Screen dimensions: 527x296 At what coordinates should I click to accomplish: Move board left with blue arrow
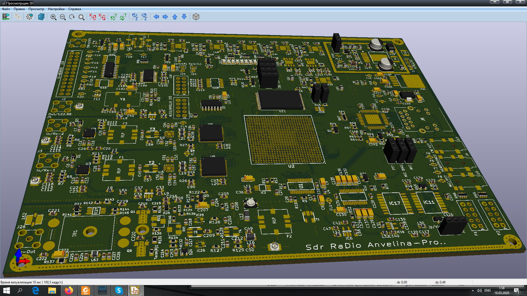pos(156,17)
